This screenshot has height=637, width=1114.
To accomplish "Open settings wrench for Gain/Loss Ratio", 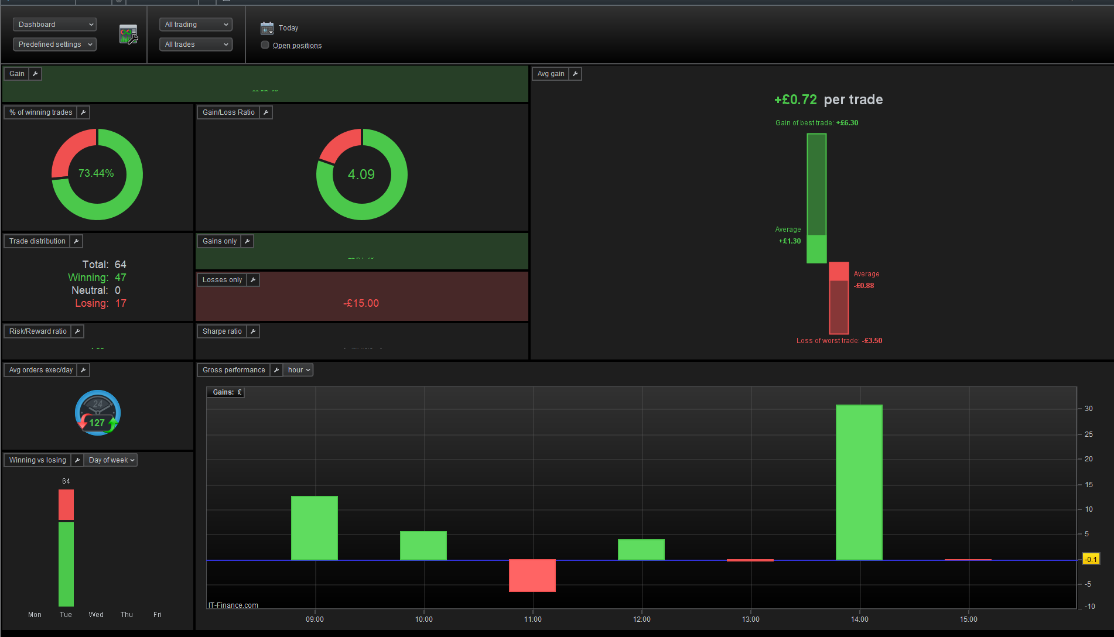I will pos(266,112).
